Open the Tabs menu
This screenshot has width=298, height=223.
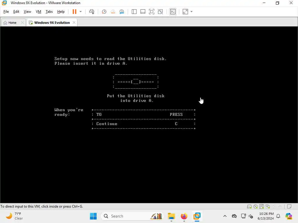tap(49, 12)
